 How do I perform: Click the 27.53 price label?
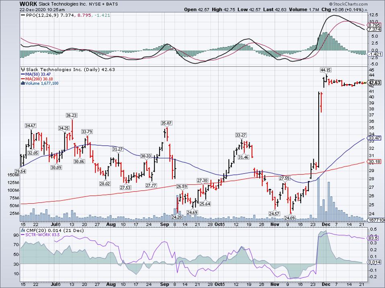click(125, 188)
